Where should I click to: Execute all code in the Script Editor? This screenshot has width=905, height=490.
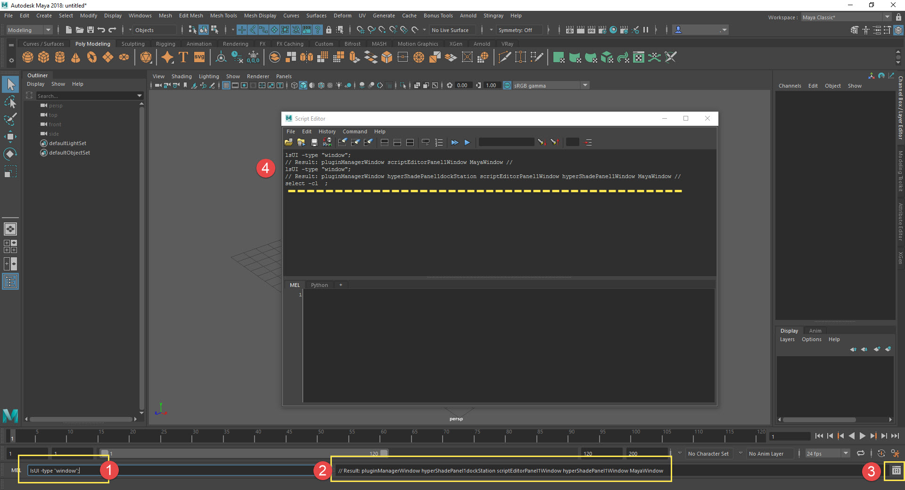[x=454, y=142]
